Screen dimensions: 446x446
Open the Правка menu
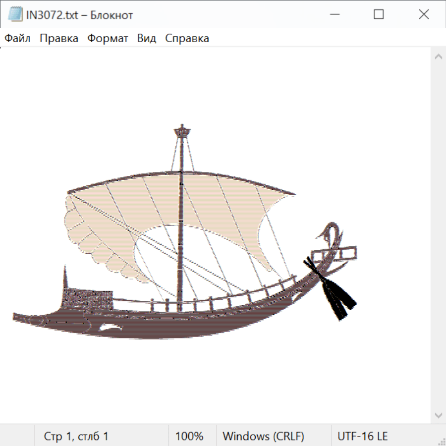[x=59, y=39]
